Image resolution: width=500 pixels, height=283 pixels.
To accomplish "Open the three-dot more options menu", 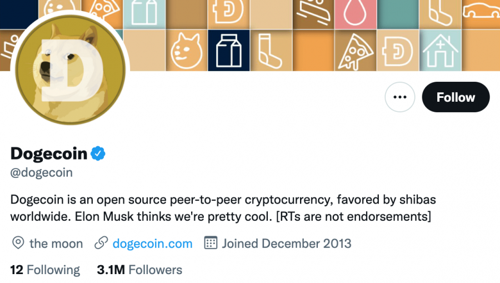I will pos(400,97).
